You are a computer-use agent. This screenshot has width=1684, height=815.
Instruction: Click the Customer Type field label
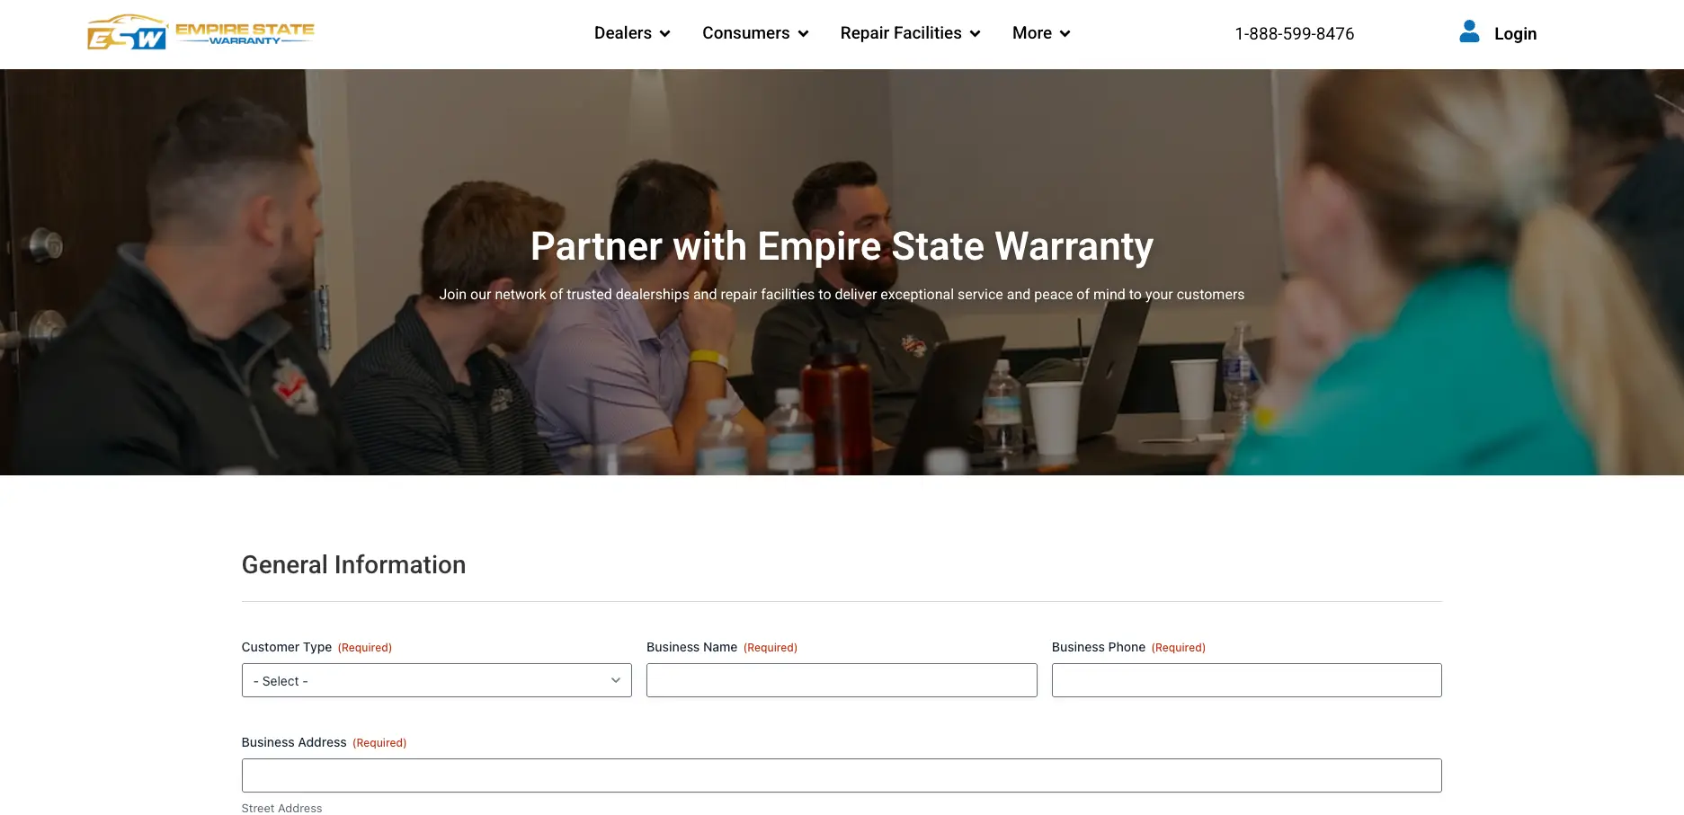(287, 647)
